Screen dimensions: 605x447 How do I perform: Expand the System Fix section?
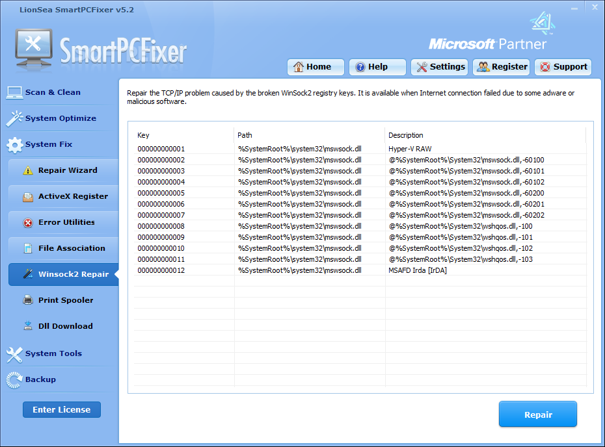49,144
